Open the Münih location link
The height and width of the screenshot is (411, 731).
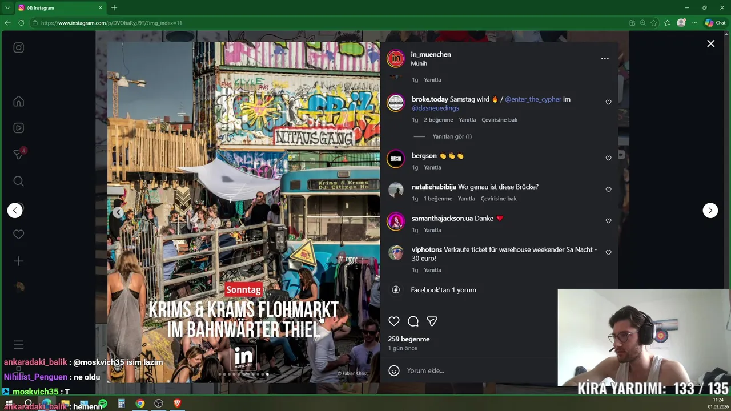click(419, 63)
